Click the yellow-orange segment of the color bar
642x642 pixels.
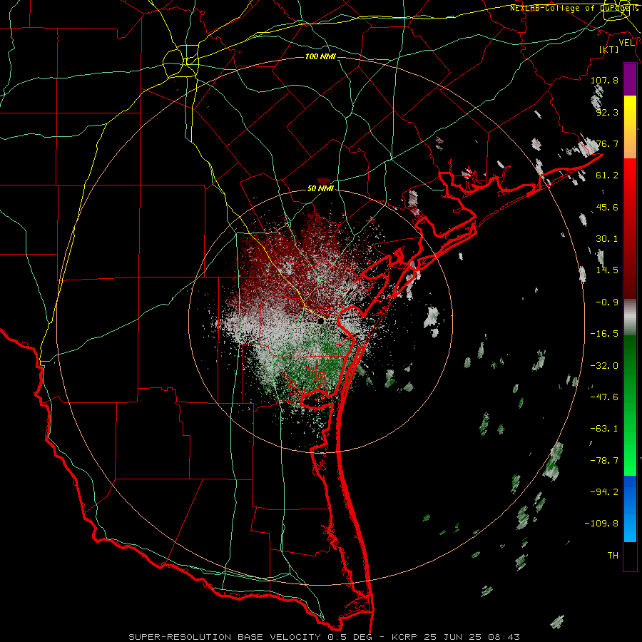click(630, 127)
